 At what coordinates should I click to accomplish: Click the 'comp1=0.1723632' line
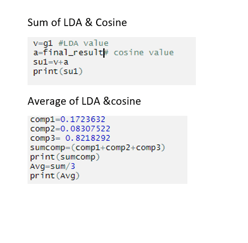pyautogui.click(x=68, y=120)
